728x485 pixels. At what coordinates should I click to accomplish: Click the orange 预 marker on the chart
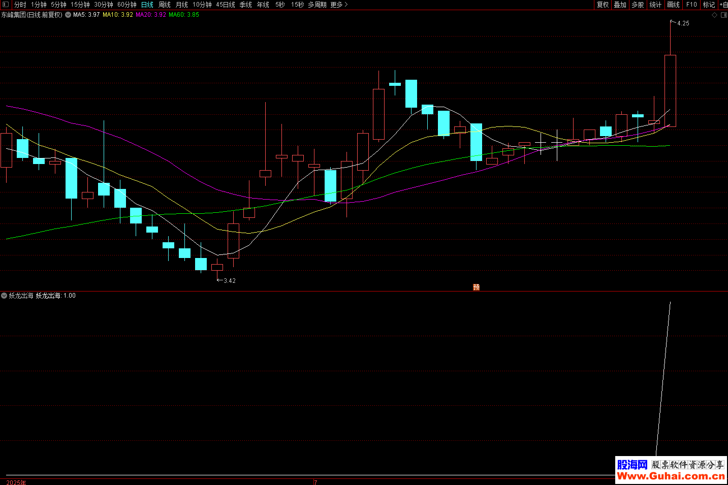tap(476, 287)
